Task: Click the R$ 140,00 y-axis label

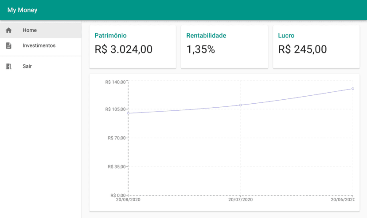Action: [x=115, y=82]
